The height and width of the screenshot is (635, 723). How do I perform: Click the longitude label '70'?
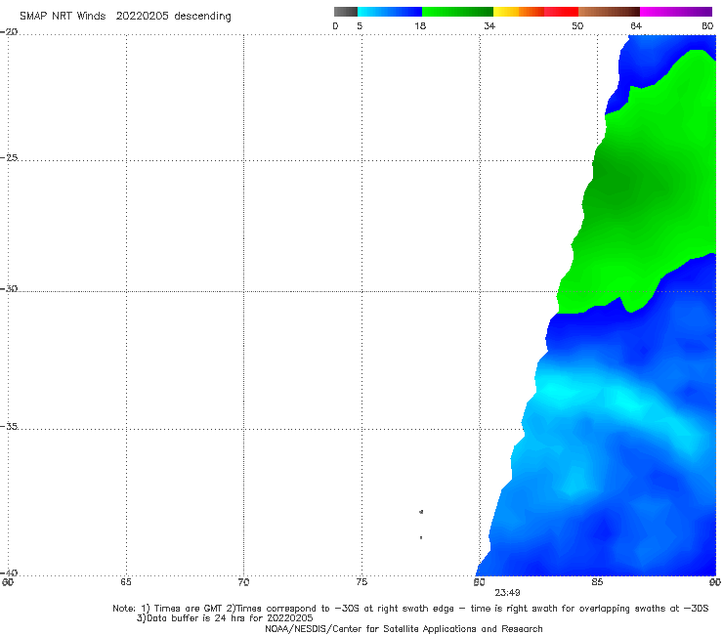click(x=243, y=582)
